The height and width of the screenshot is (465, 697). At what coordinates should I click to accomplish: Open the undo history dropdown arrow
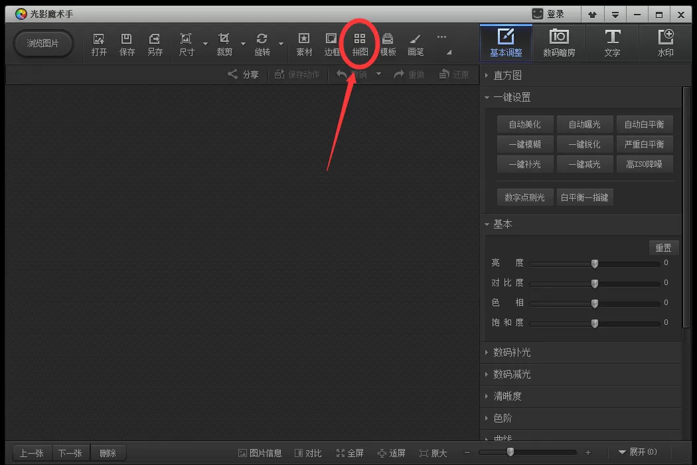(x=379, y=74)
